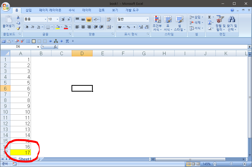
Task: Click the comma style button
Action: click(134, 27)
